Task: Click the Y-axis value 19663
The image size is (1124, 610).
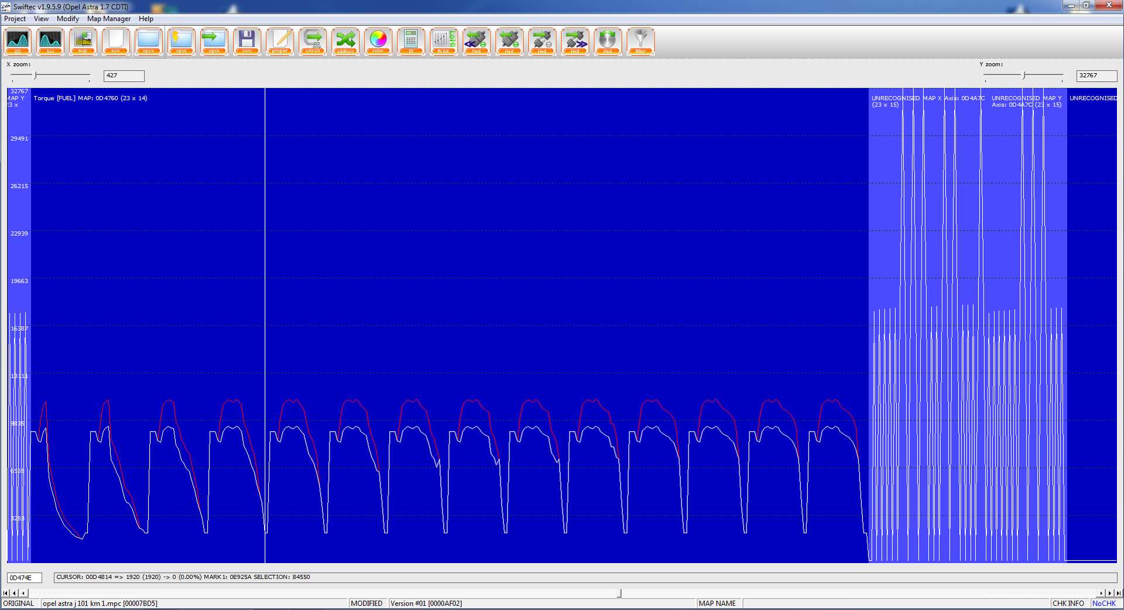Action: coord(19,281)
